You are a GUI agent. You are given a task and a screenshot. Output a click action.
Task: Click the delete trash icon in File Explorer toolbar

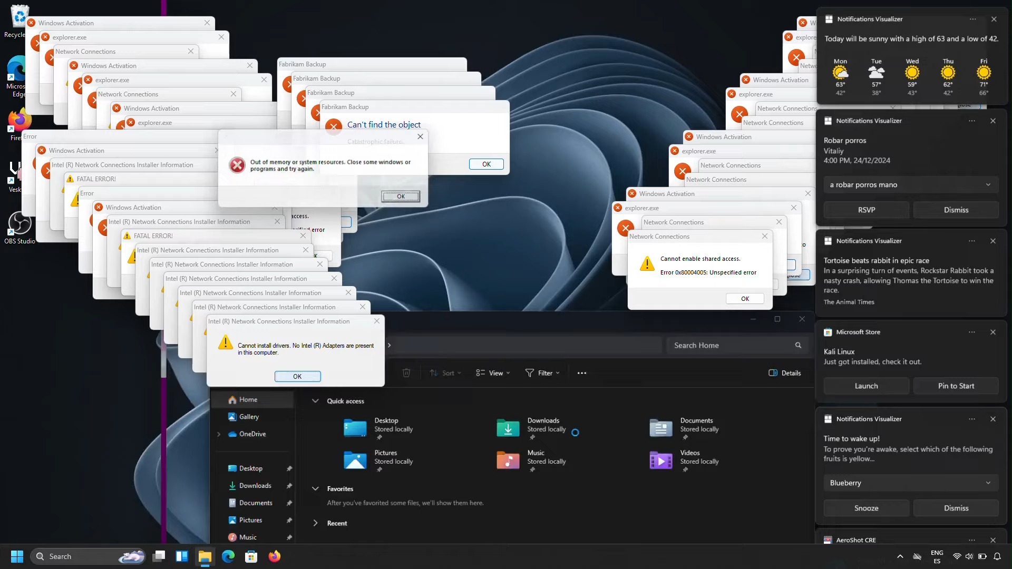coord(406,372)
